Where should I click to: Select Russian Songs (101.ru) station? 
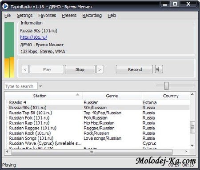click(31, 138)
